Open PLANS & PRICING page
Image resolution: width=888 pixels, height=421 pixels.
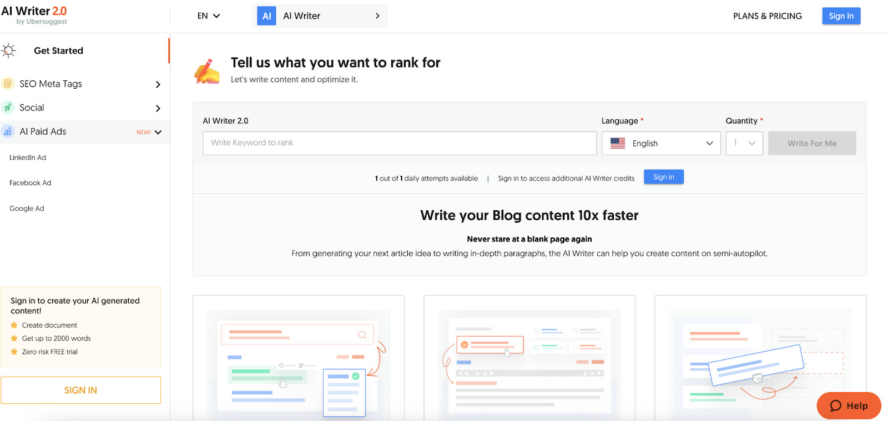click(768, 16)
